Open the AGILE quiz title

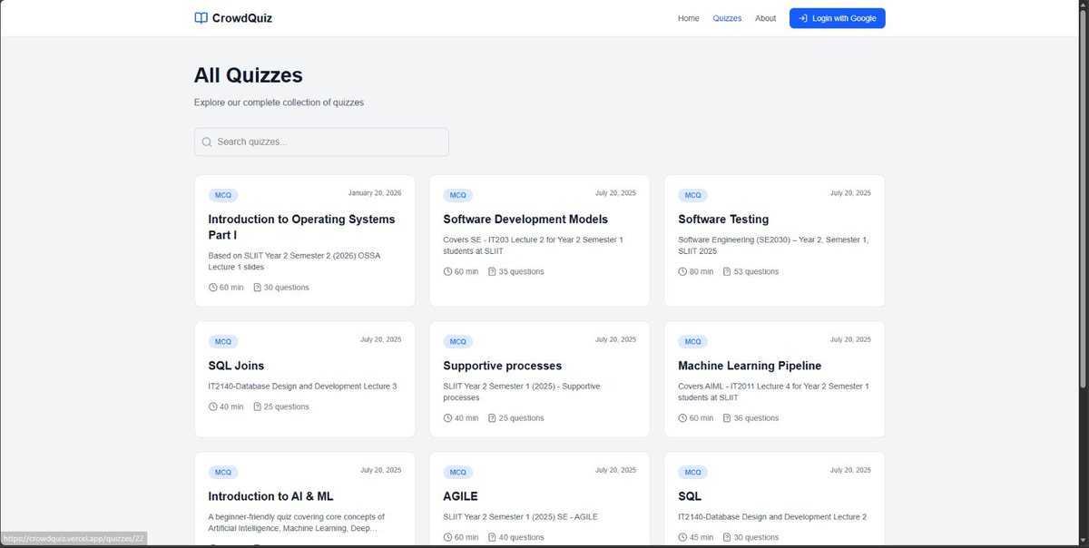pos(460,496)
